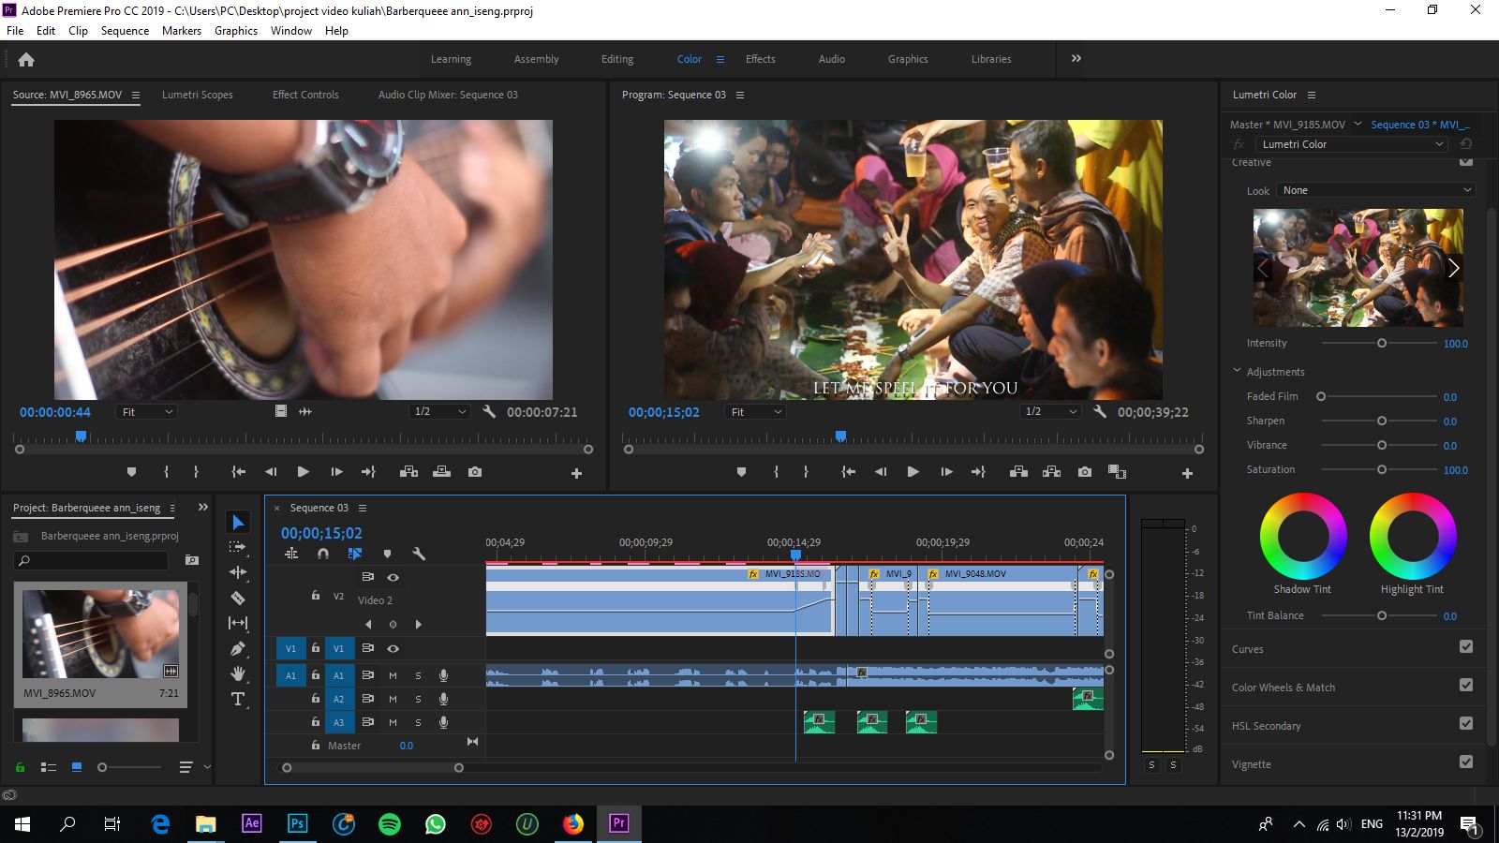Select the Pen tool in the tools panel
Image resolution: width=1499 pixels, height=843 pixels.
coord(238,648)
